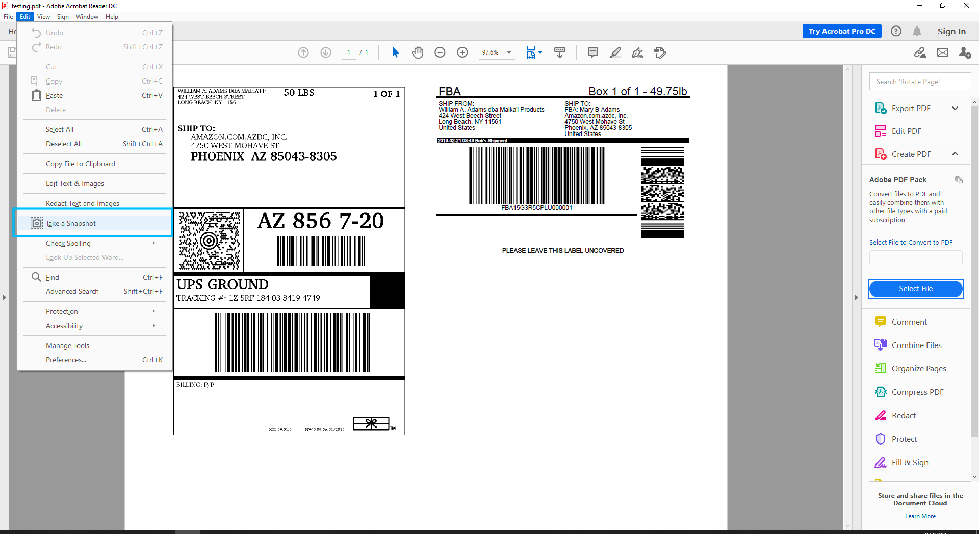Choose Deselect All in Edit menu
The width and height of the screenshot is (979, 534).
94,144
